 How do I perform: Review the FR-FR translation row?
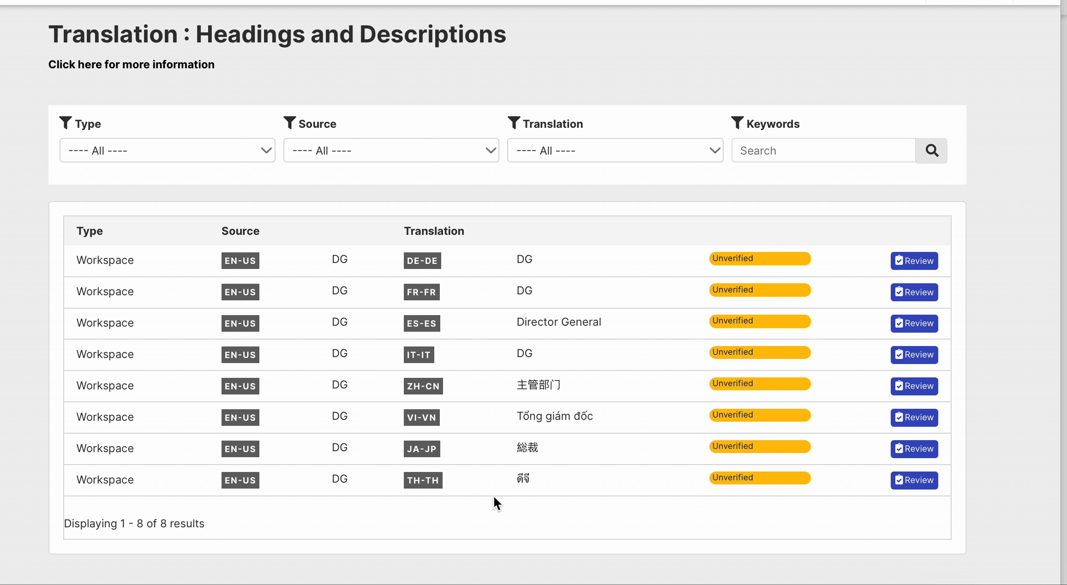[x=914, y=292]
